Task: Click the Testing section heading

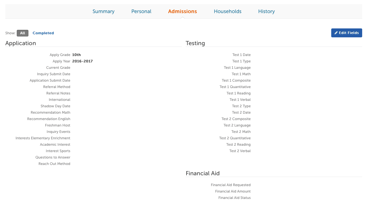Action: click(x=195, y=43)
